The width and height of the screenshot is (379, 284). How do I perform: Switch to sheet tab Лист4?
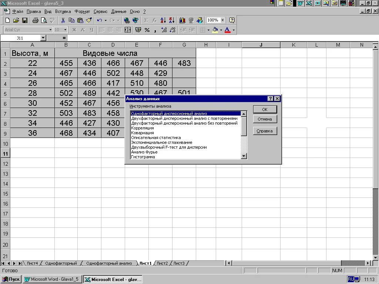click(x=32, y=263)
